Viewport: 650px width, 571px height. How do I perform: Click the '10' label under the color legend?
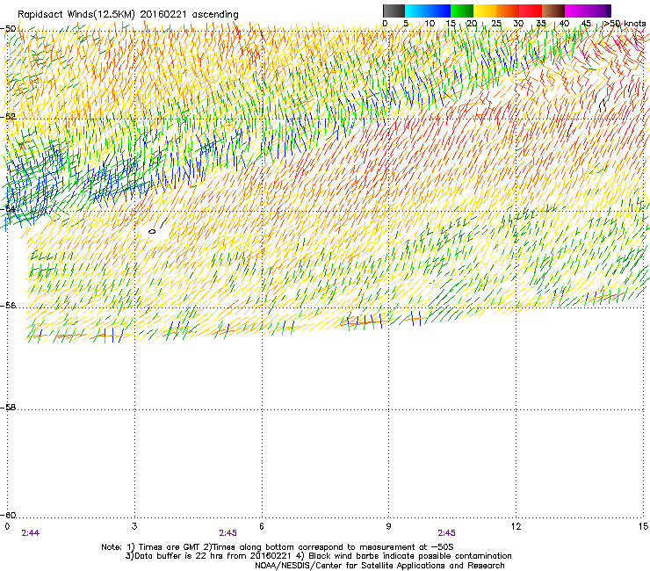430,24
